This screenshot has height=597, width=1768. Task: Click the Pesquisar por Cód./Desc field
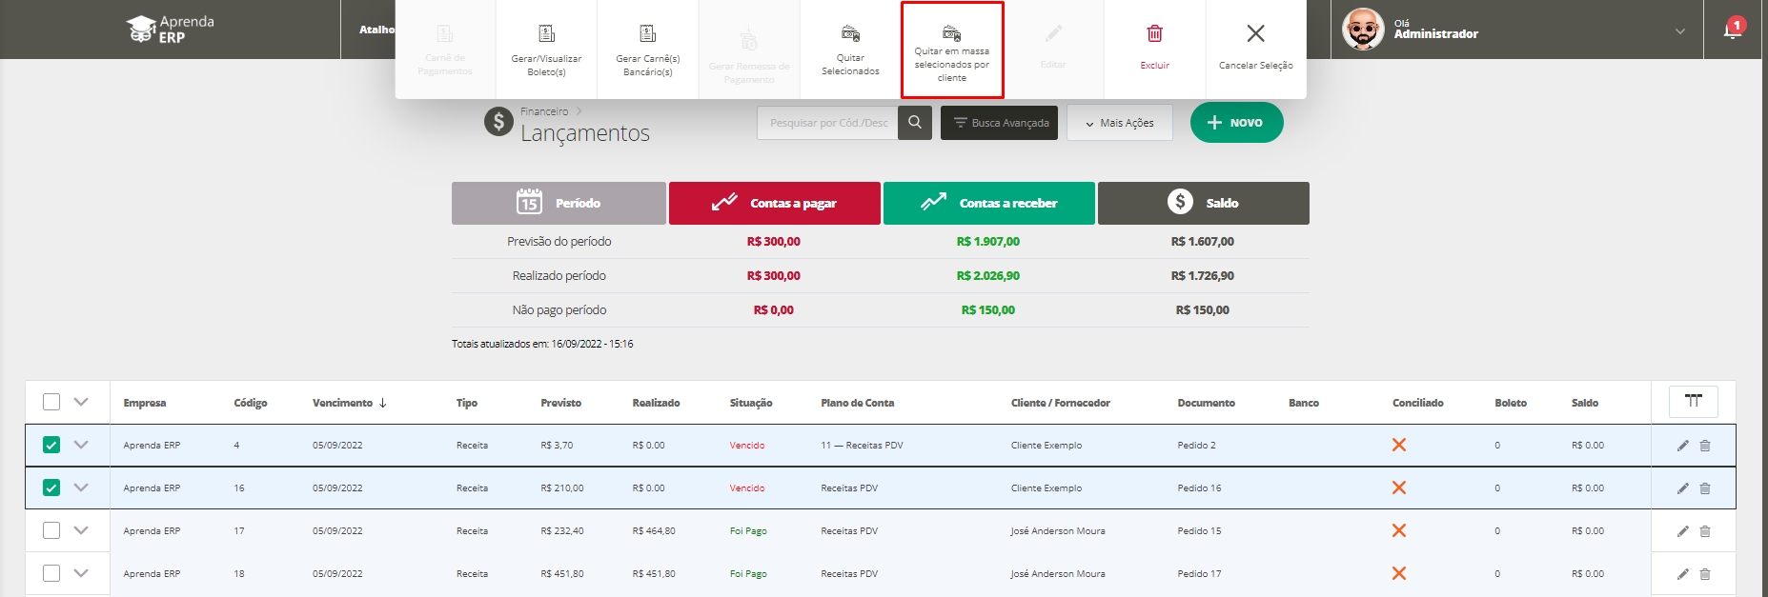[x=827, y=123]
